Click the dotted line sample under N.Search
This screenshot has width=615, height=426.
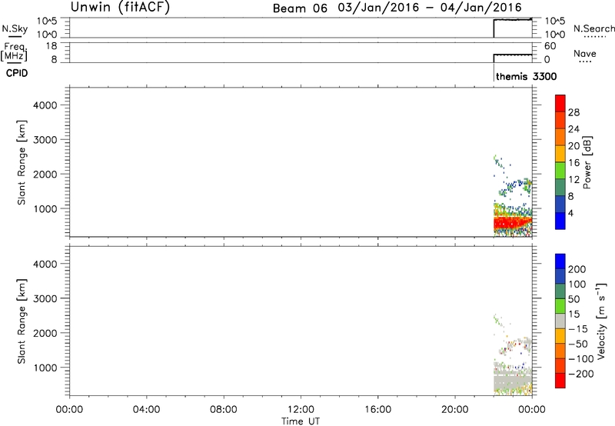tap(595, 37)
